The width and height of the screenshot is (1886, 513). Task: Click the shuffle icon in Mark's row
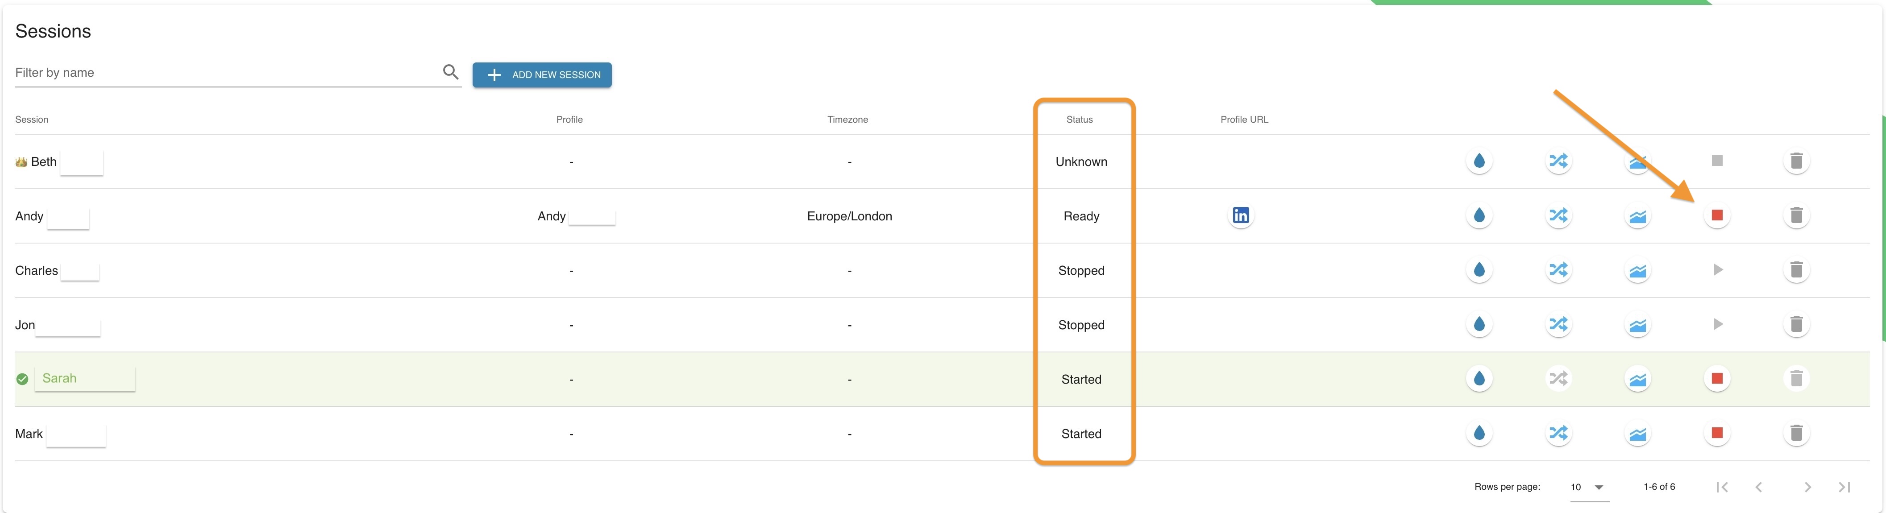click(x=1558, y=433)
